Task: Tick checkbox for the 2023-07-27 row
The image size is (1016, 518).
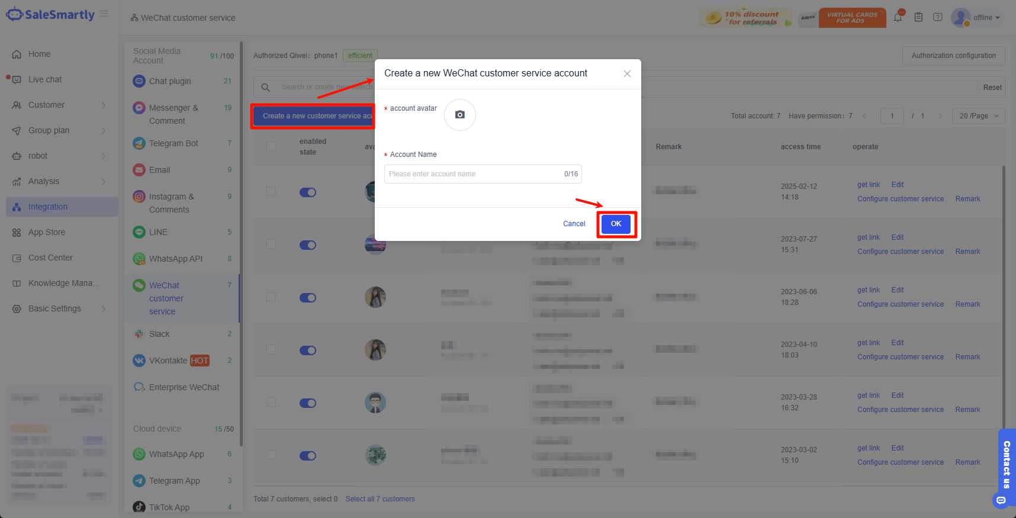Action: pyautogui.click(x=271, y=244)
